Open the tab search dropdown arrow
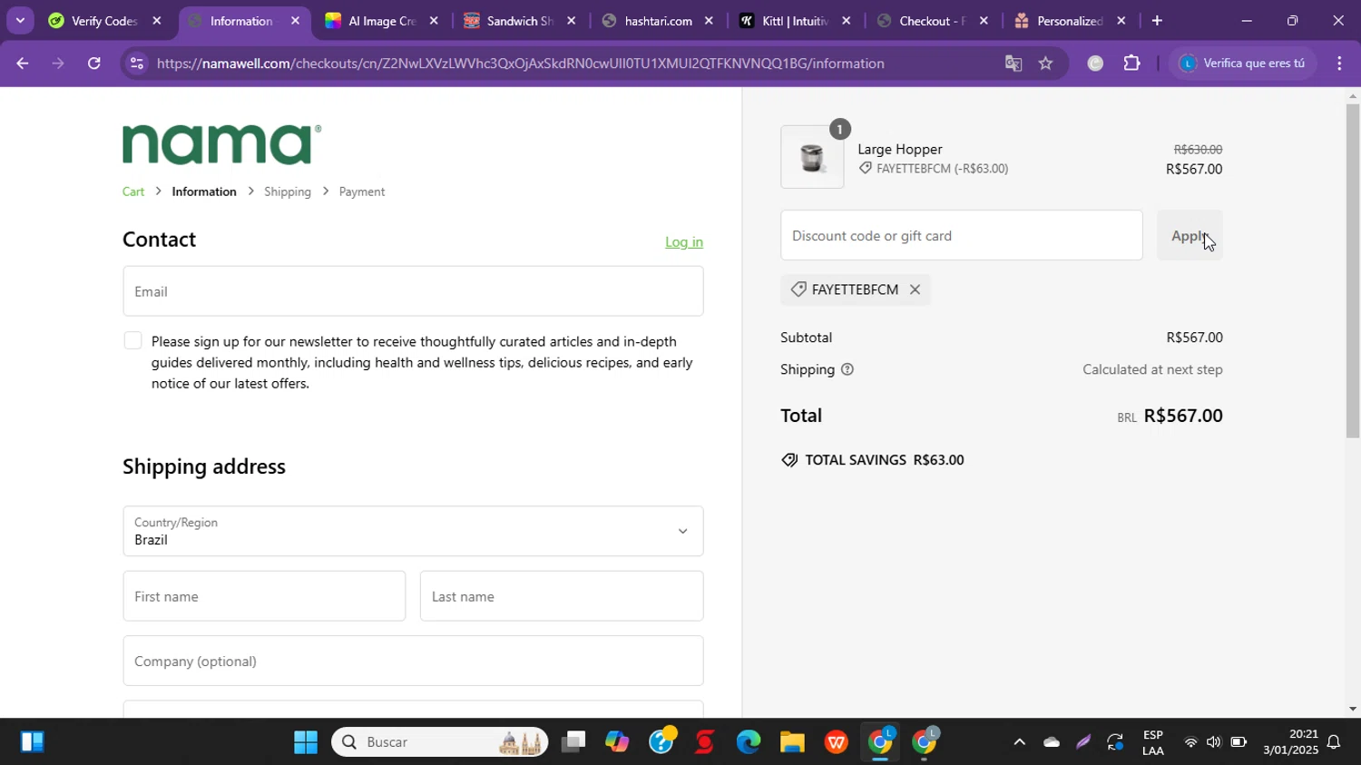 20,20
